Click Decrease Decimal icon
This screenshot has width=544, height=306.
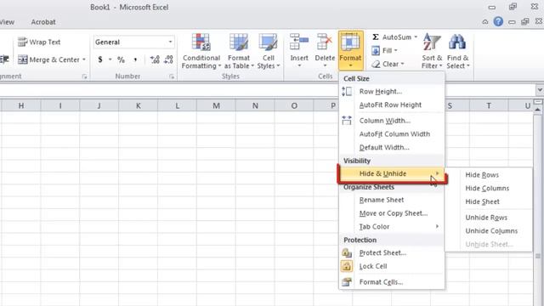coord(168,59)
